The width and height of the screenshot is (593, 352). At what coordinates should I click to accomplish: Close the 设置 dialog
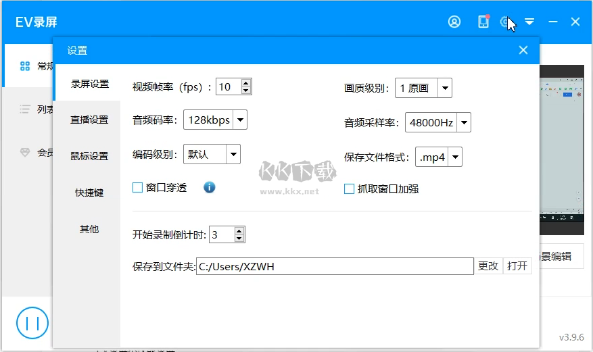(523, 50)
